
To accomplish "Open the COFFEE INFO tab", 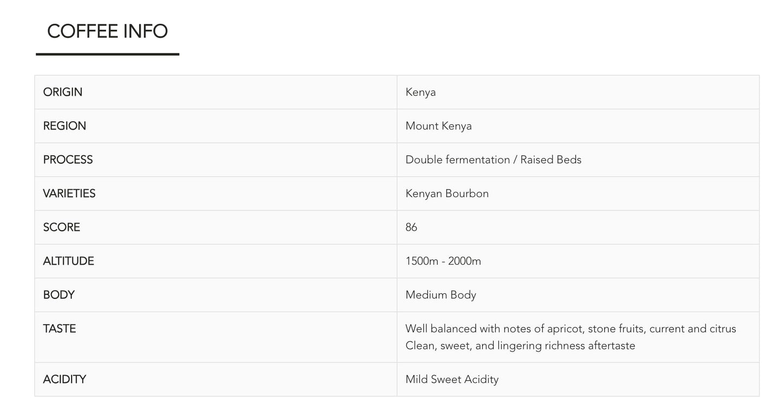I will [x=107, y=31].
